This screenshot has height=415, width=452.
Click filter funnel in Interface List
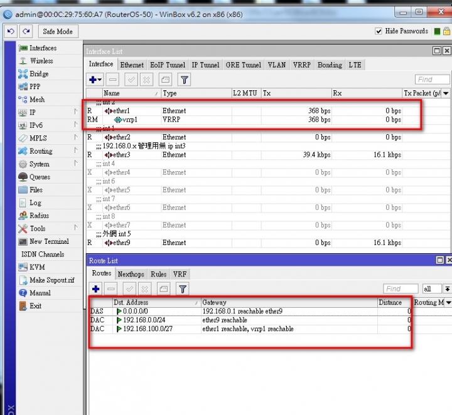(x=184, y=80)
